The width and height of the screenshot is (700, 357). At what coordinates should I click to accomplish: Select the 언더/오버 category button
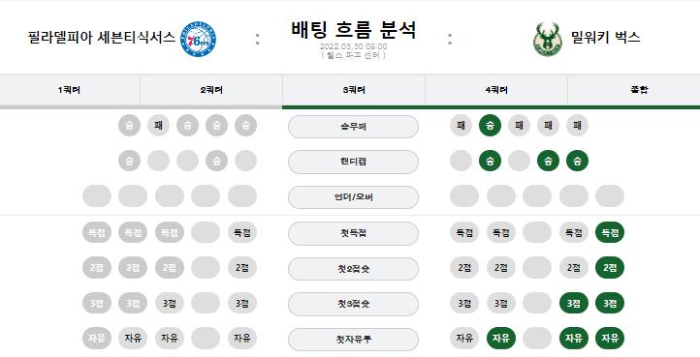pos(353,197)
